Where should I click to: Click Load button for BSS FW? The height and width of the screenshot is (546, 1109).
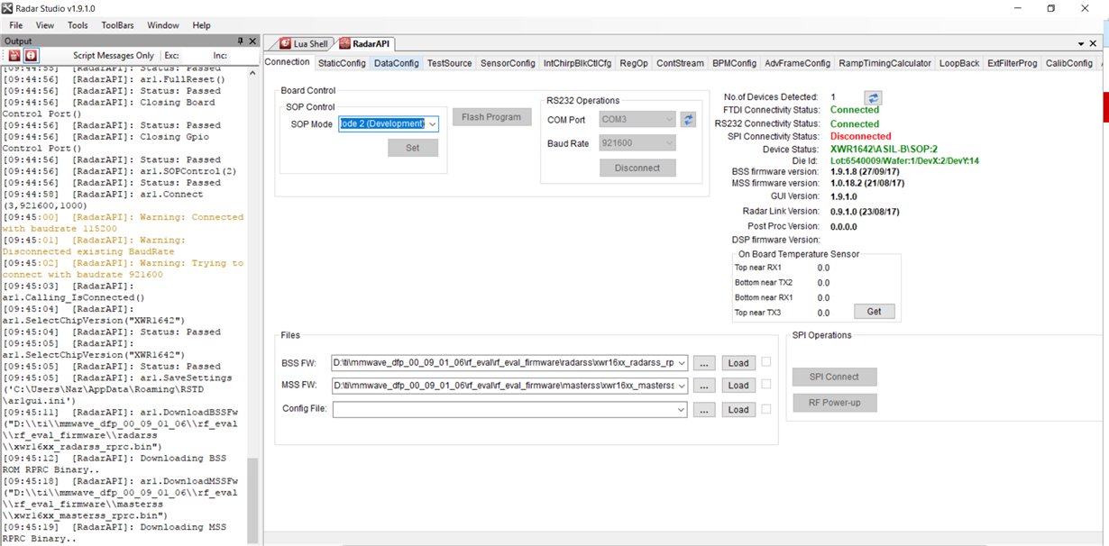(x=738, y=363)
